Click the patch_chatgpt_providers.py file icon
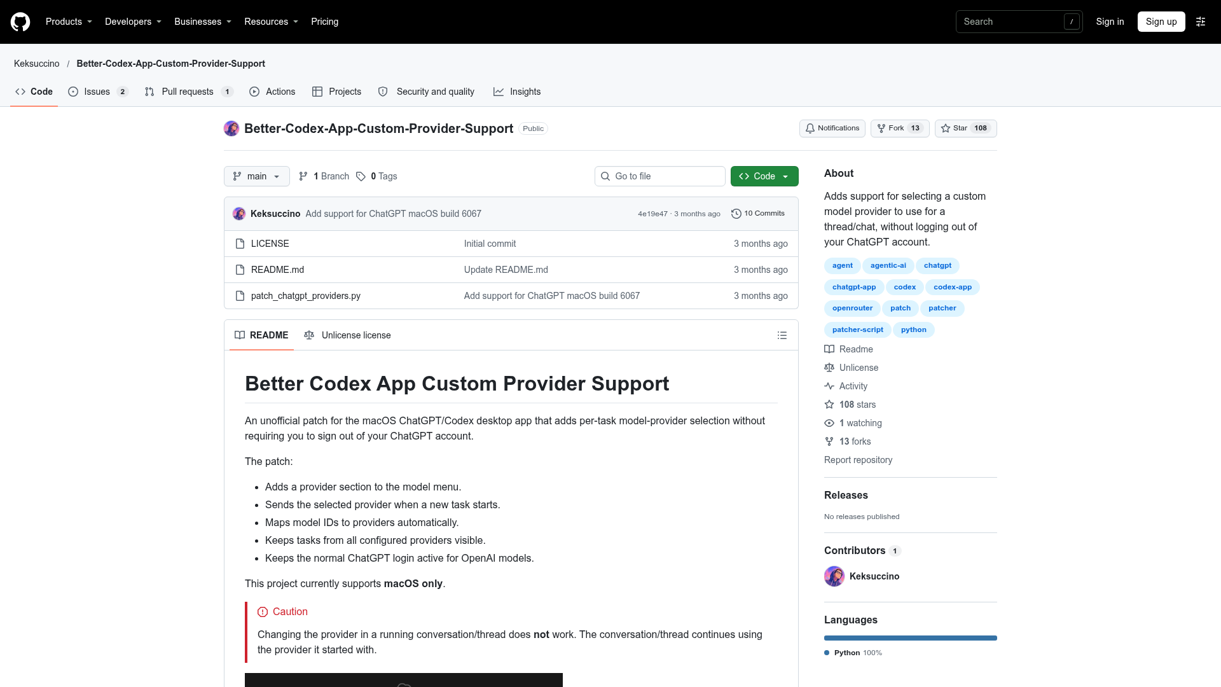1221x687 pixels. click(240, 296)
